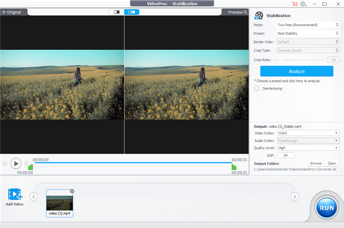
Task: Open the Quality Level dropdown
Action: click(308, 148)
